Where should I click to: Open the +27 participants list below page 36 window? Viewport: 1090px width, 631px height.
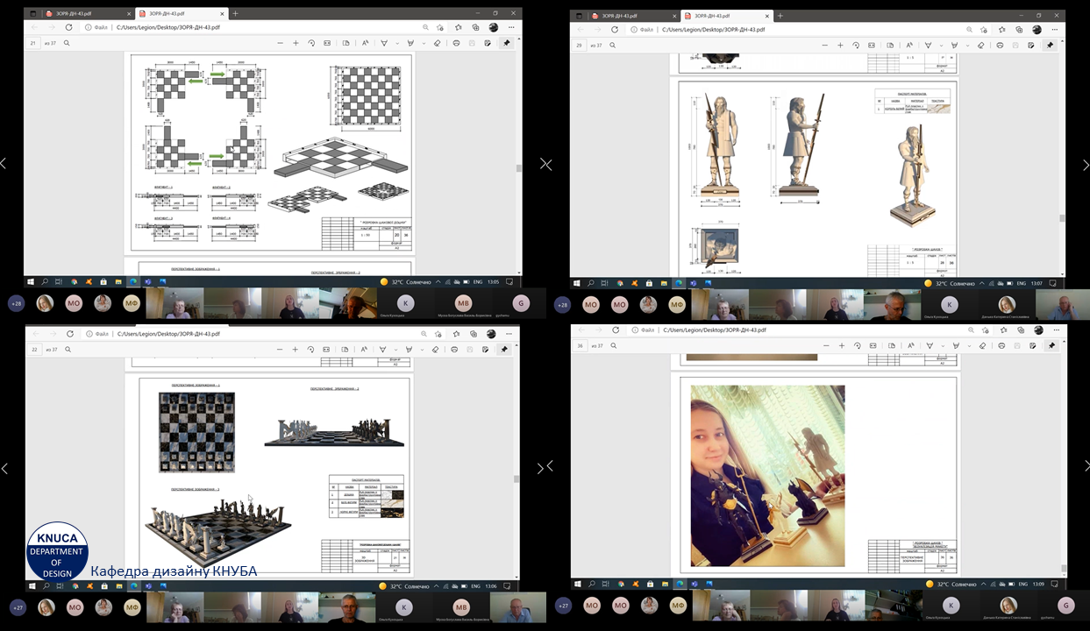point(563,605)
